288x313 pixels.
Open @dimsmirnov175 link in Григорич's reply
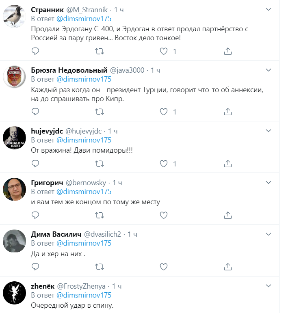[83, 192]
